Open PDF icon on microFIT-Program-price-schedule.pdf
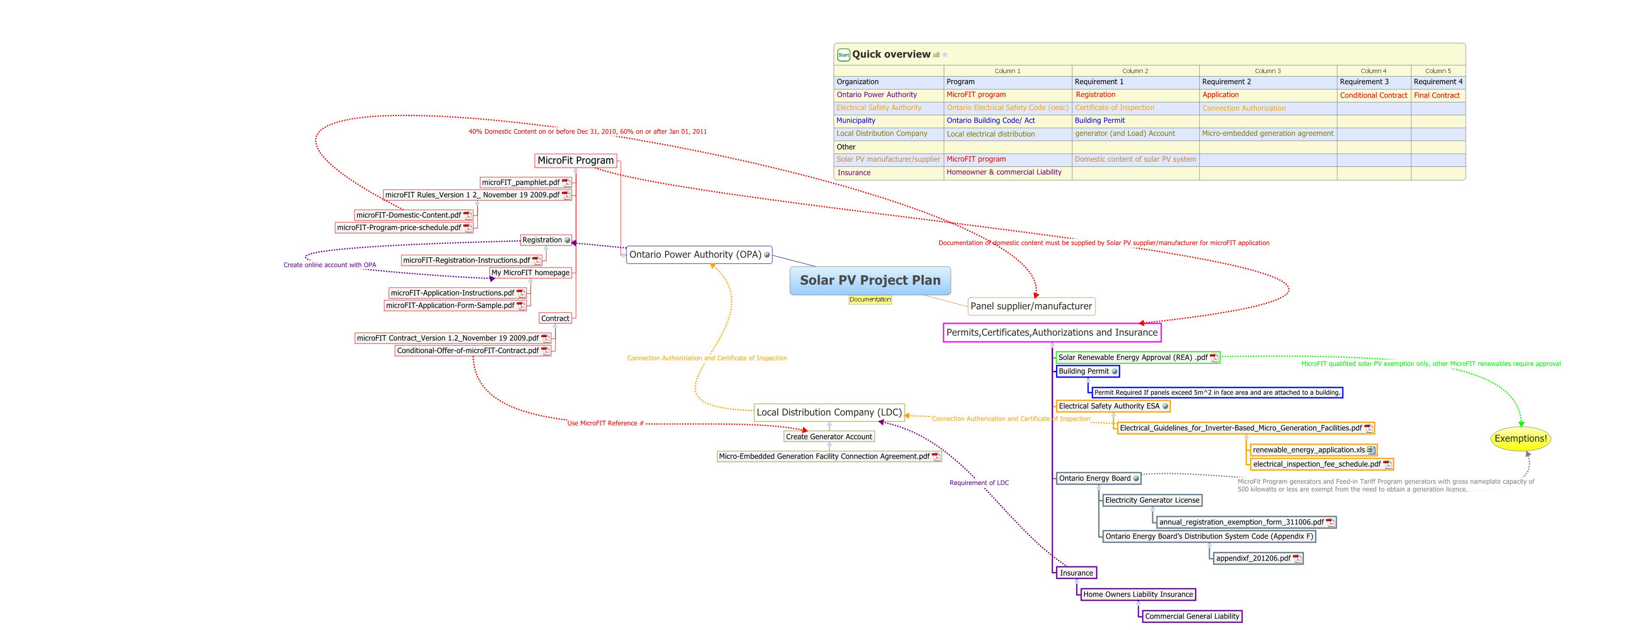 468,228
